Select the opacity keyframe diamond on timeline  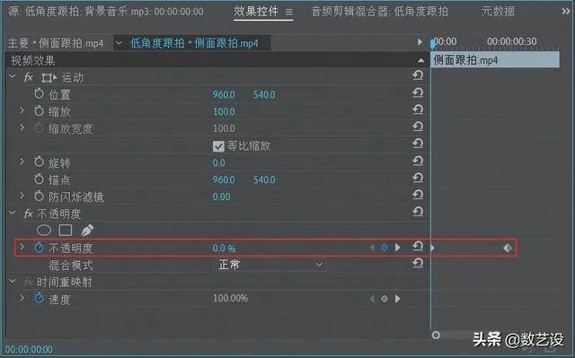(x=508, y=248)
